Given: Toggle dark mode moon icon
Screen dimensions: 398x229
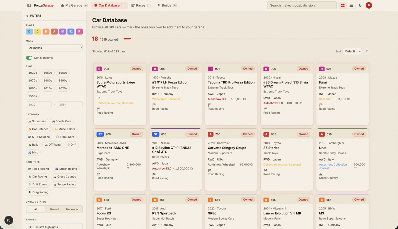Looking at the screenshot, I should click(x=360, y=5).
